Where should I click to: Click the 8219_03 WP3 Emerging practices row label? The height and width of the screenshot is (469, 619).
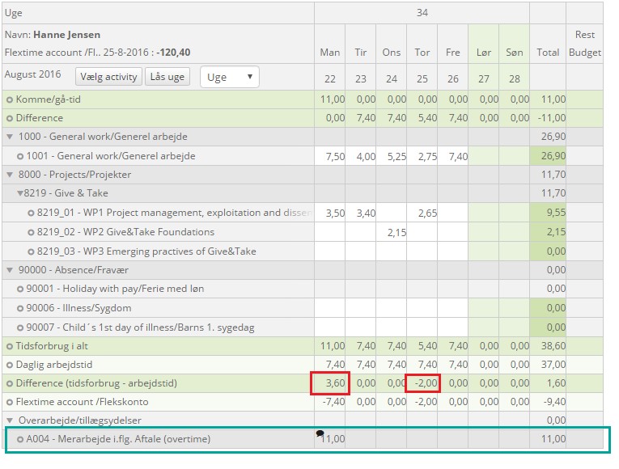(146, 251)
